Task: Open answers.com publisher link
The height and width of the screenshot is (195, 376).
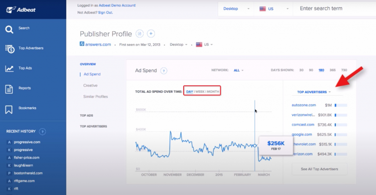Action: [98, 44]
